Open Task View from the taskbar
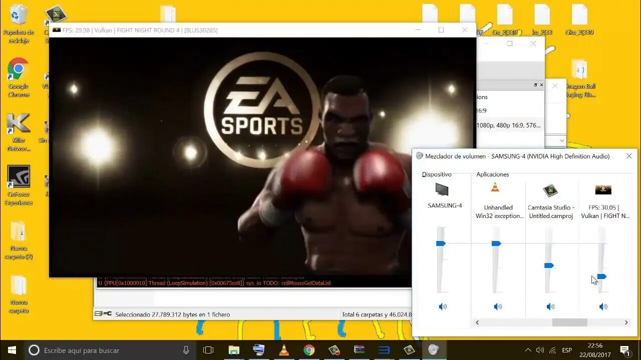This screenshot has height=360, width=641. click(208, 350)
